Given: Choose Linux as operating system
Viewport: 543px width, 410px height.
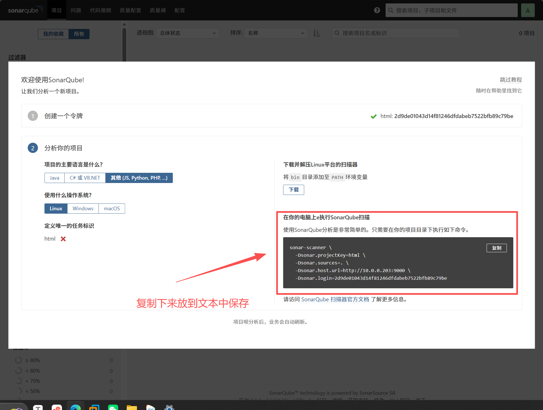Looking at the screenshot, I should coord(56,209).
